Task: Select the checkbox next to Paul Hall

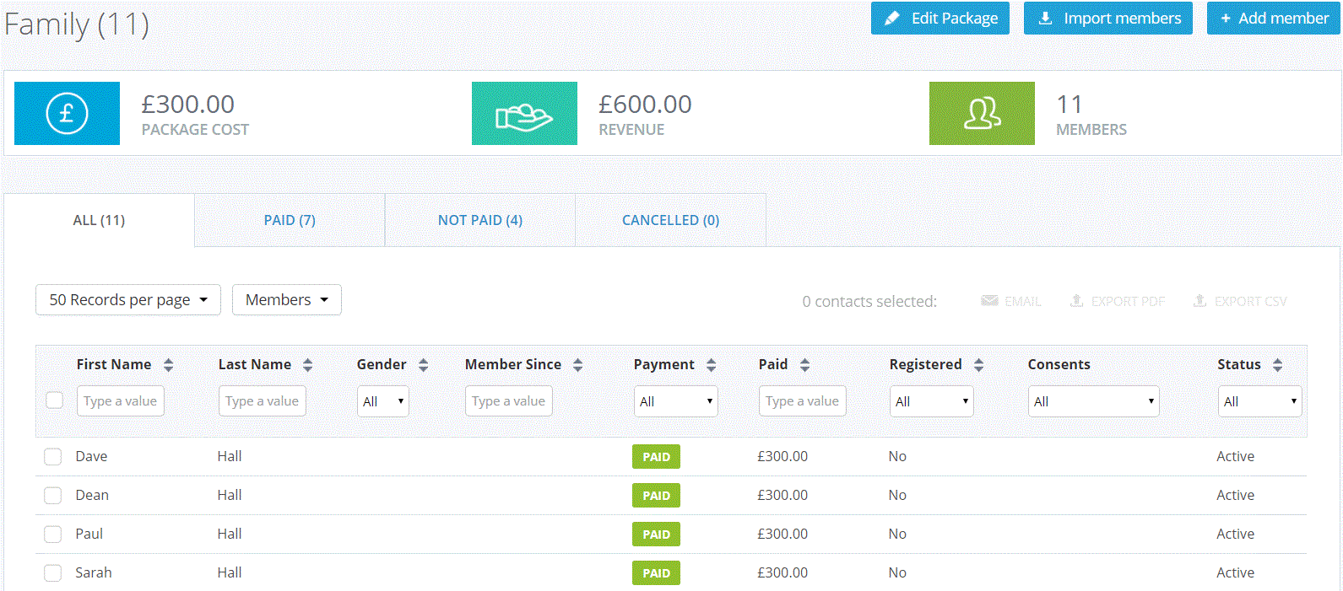Action: (53, 535)
